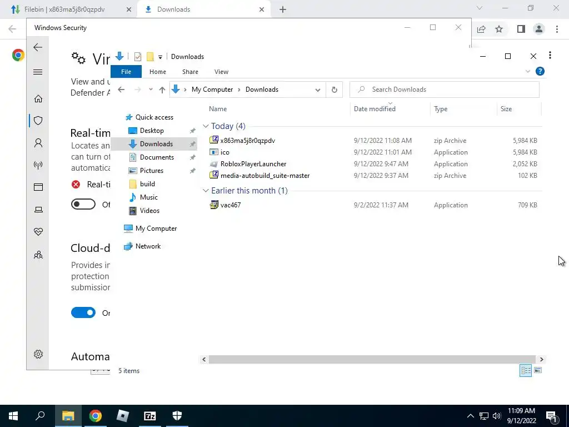Select the x863ma5j8r0qzpdv zip file
The width and height of the screenshot is (569, 427).
click(247, 141)
